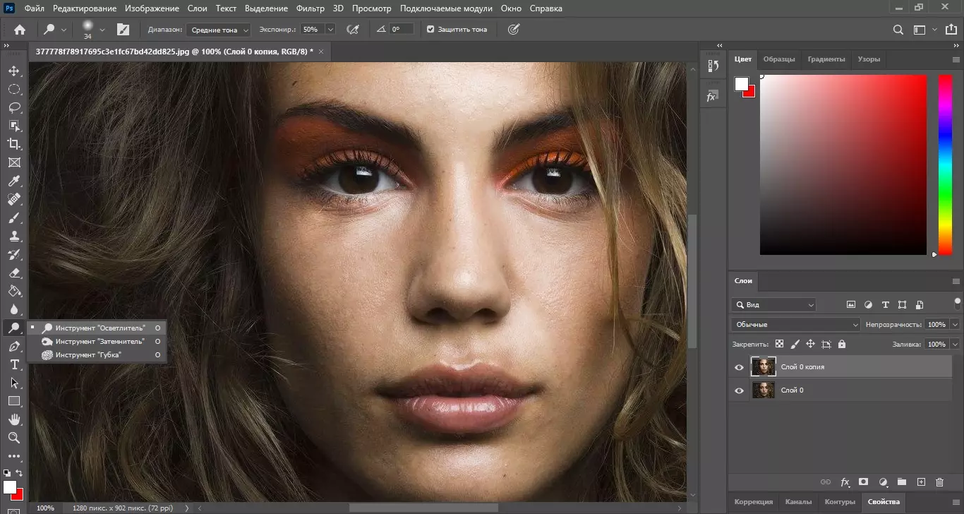Click the delete layer trash icon
The width and height of the screenshot is (964, 514).
pyautogui.click(x=939, y=482)
